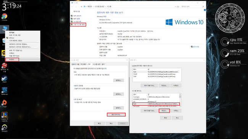Go back in the System window

click(x=72, y=6)
